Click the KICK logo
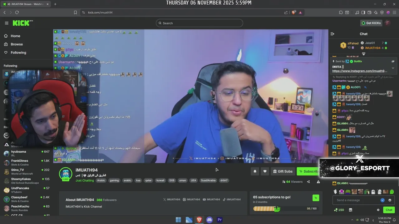Viewport: 399px width, 224px height. tap(22, 23)
